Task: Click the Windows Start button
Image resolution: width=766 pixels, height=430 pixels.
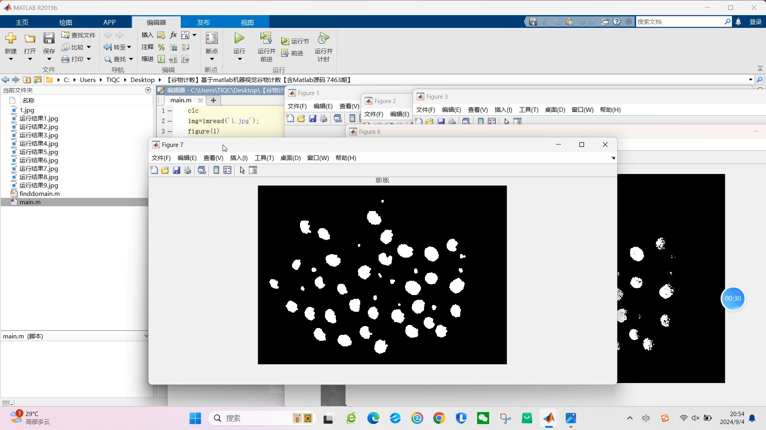Action: pyautogui.click(x=195, y=418)
